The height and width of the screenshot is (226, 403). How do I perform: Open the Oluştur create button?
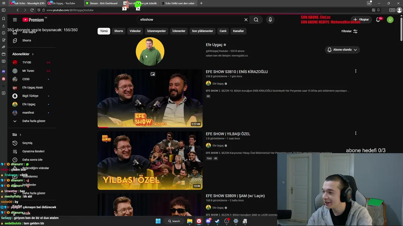pyautogui.click(x=361, y=19)
